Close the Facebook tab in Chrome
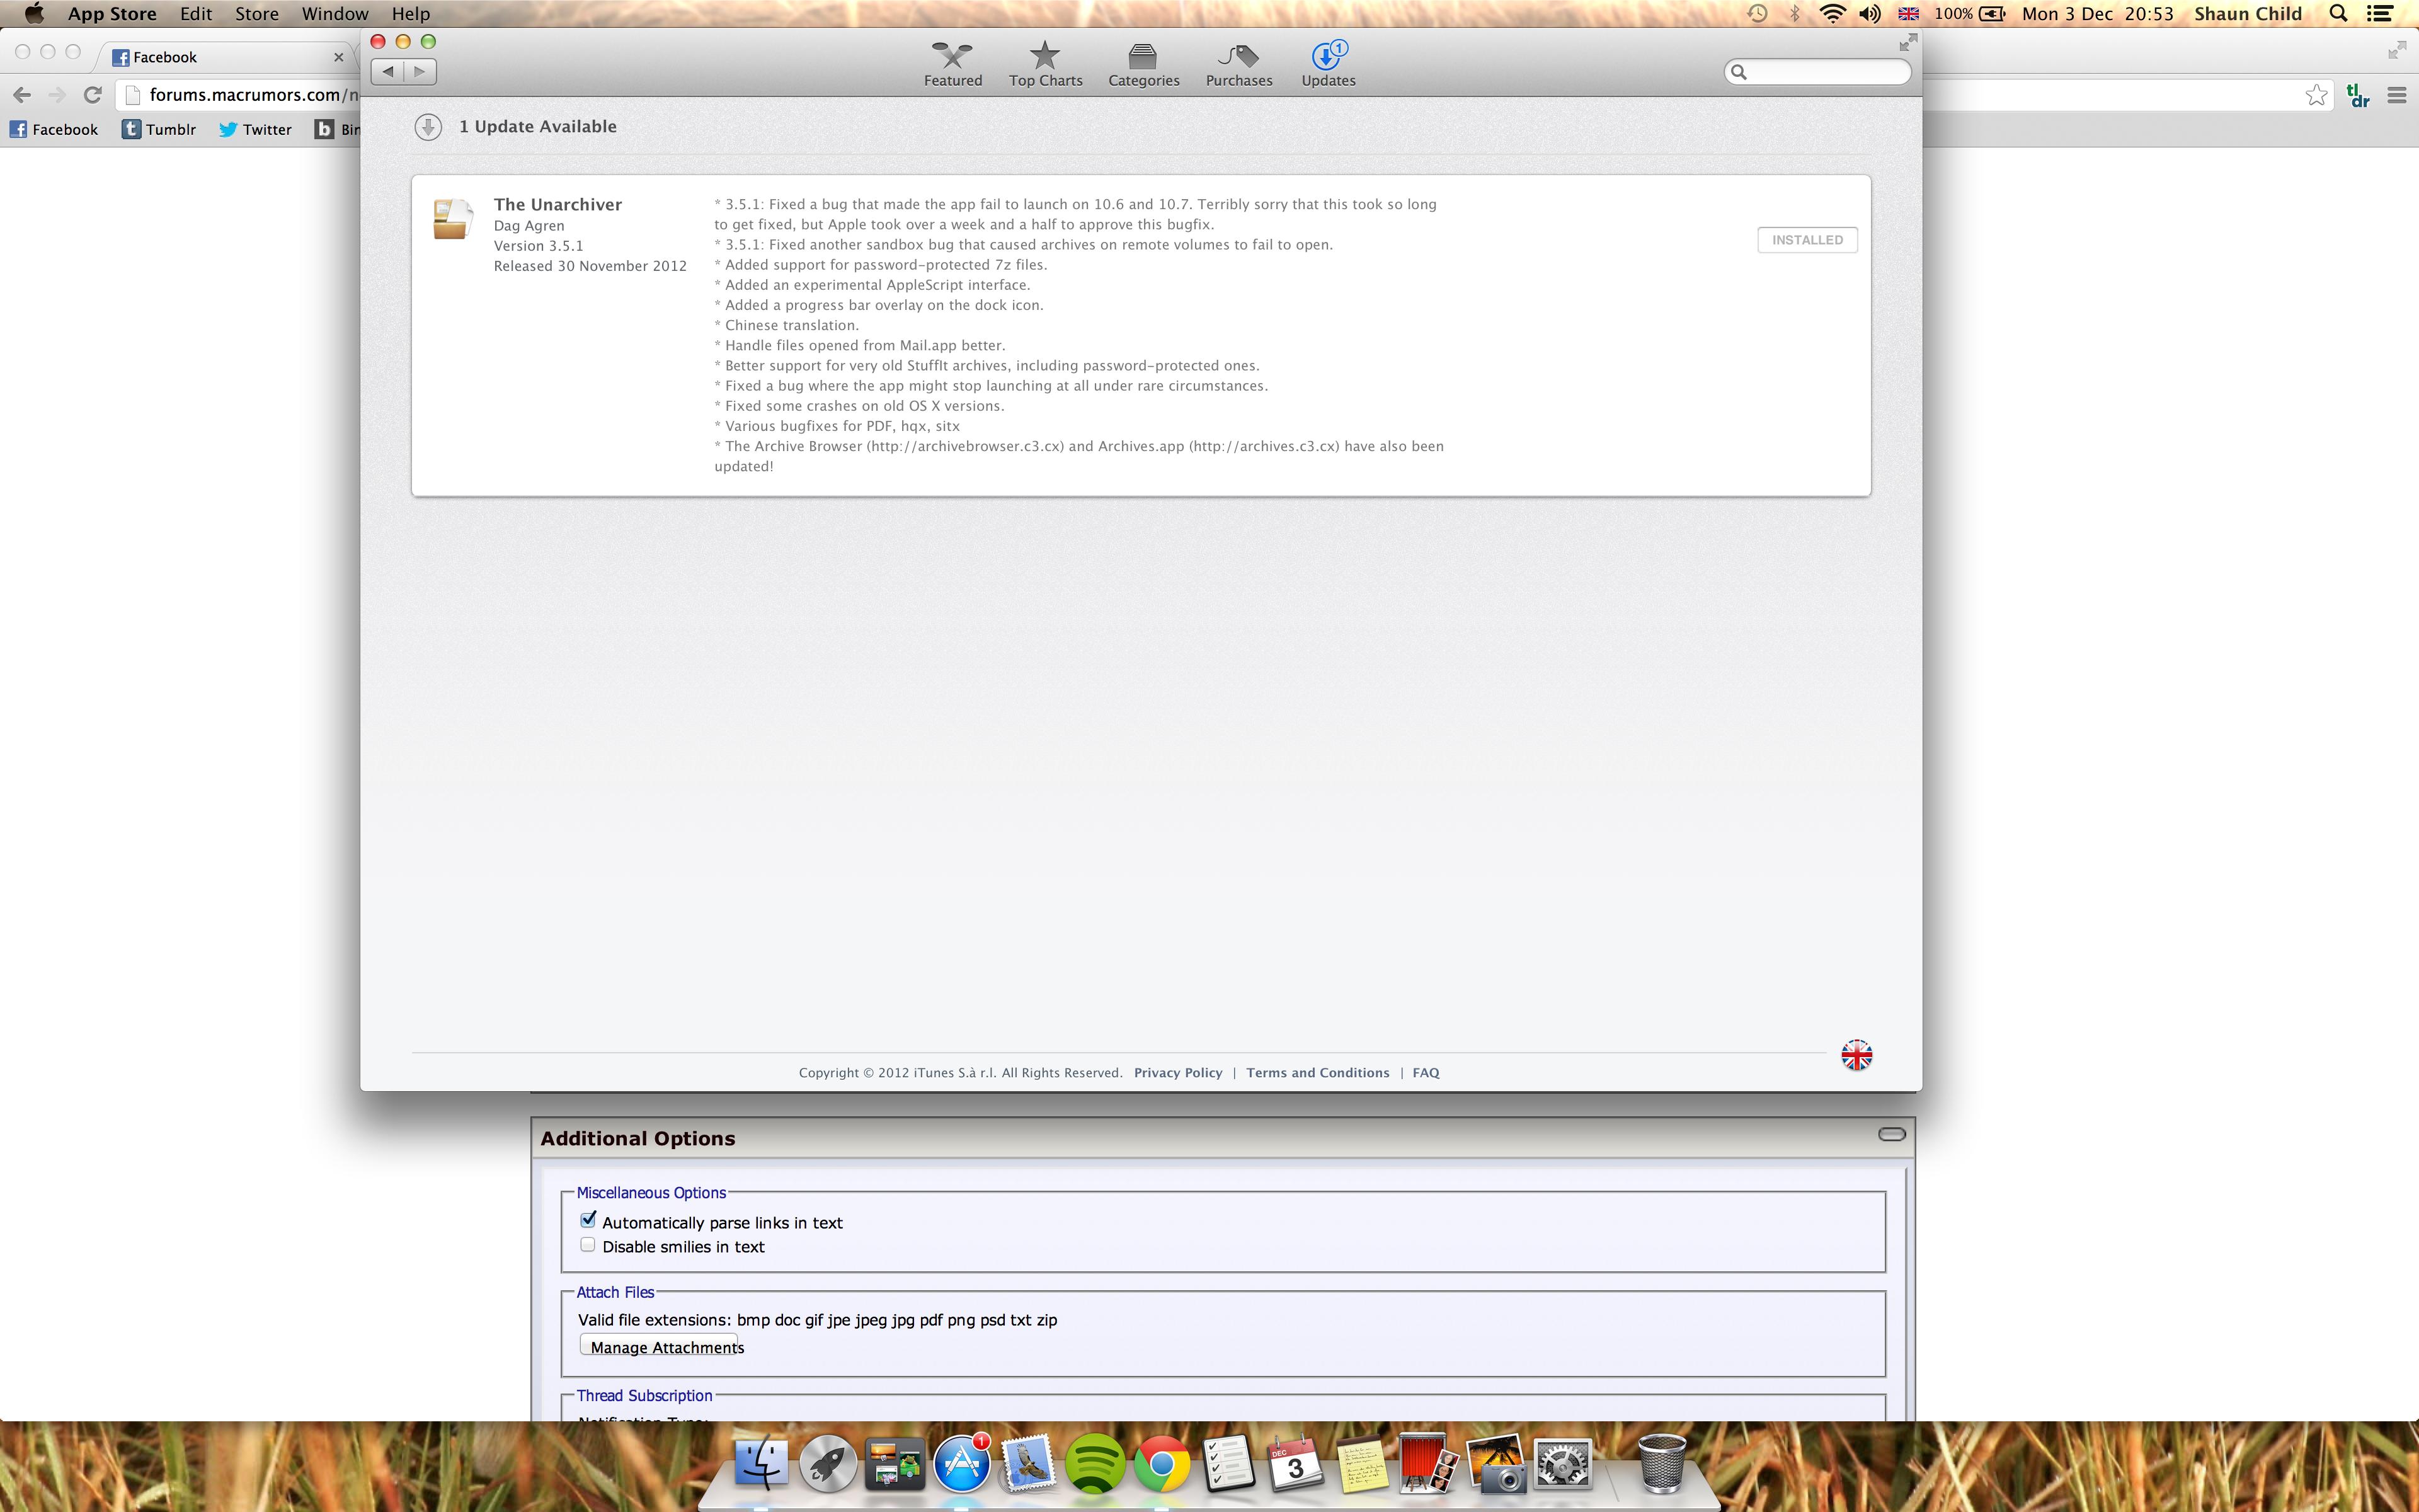This screenshot has width=2419, height=1512. tap(338, 57)
